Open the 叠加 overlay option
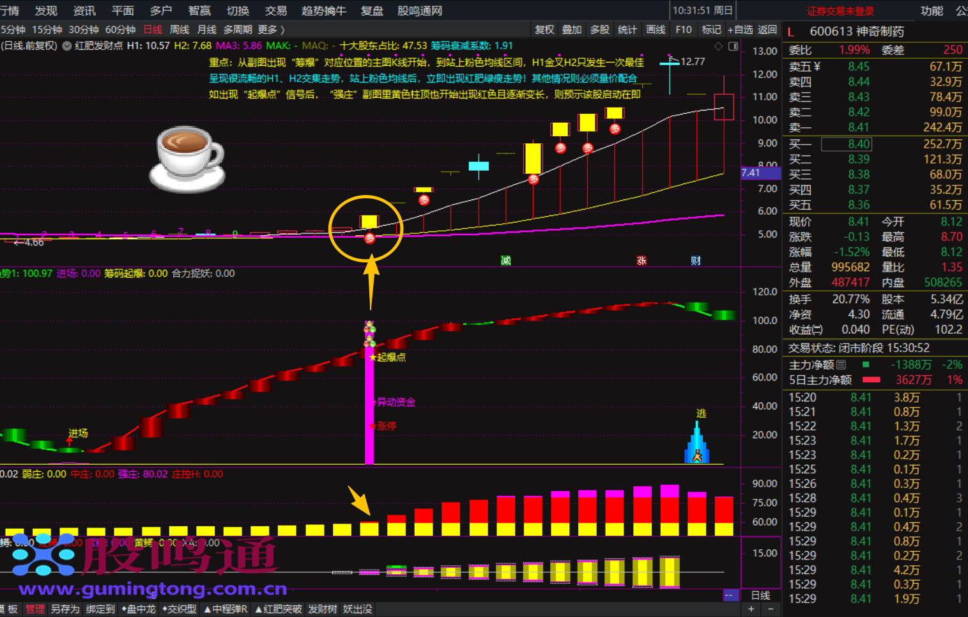Viewport: 968px width, 617px height. [572, 29]
